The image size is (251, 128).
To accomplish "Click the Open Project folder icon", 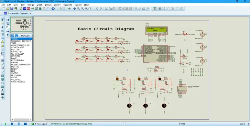I will point(8,9).
